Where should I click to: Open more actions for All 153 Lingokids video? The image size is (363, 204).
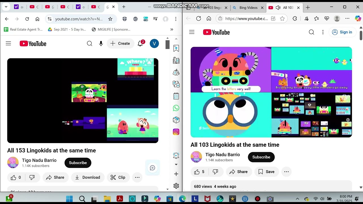point(137,177)
